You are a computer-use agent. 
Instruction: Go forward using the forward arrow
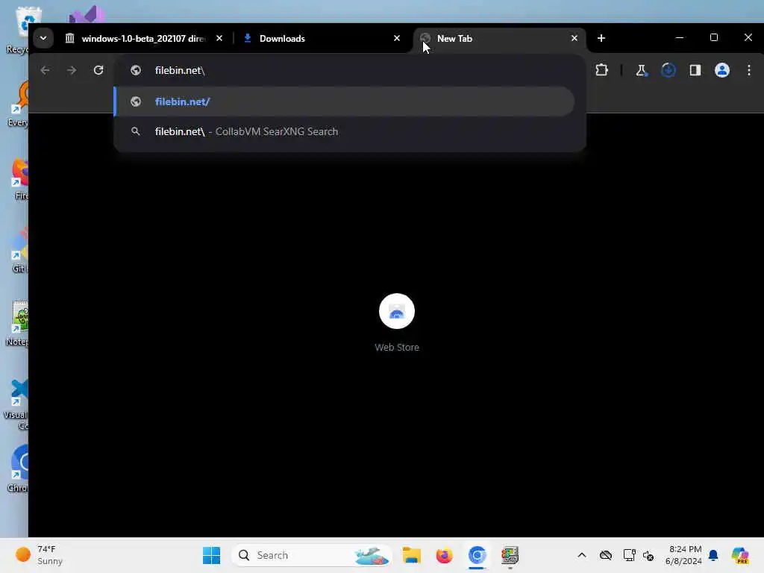pos(72,70)
